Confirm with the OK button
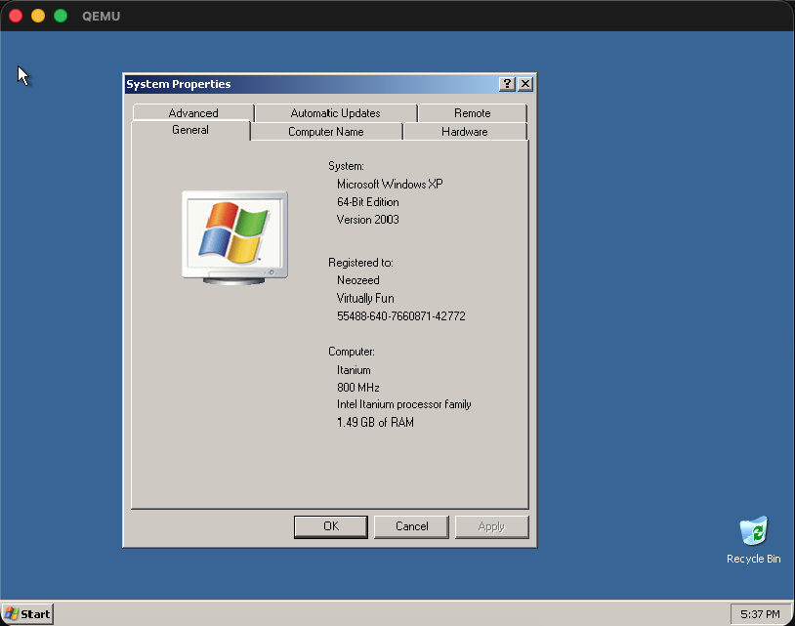Screen dimensions: 795x626 331,526
